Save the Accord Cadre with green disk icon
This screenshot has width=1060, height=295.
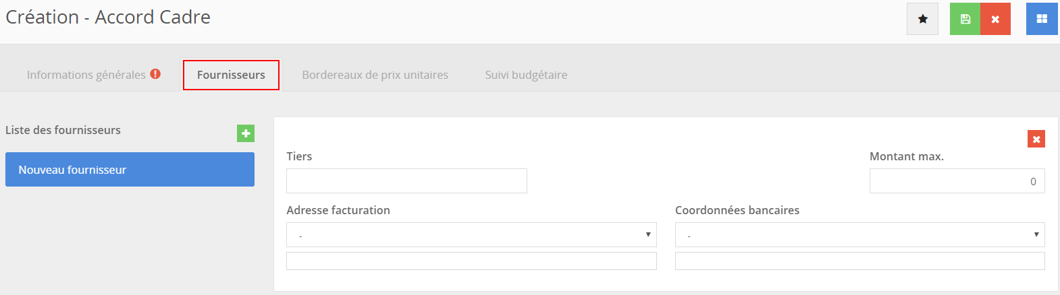coord(965,19)
